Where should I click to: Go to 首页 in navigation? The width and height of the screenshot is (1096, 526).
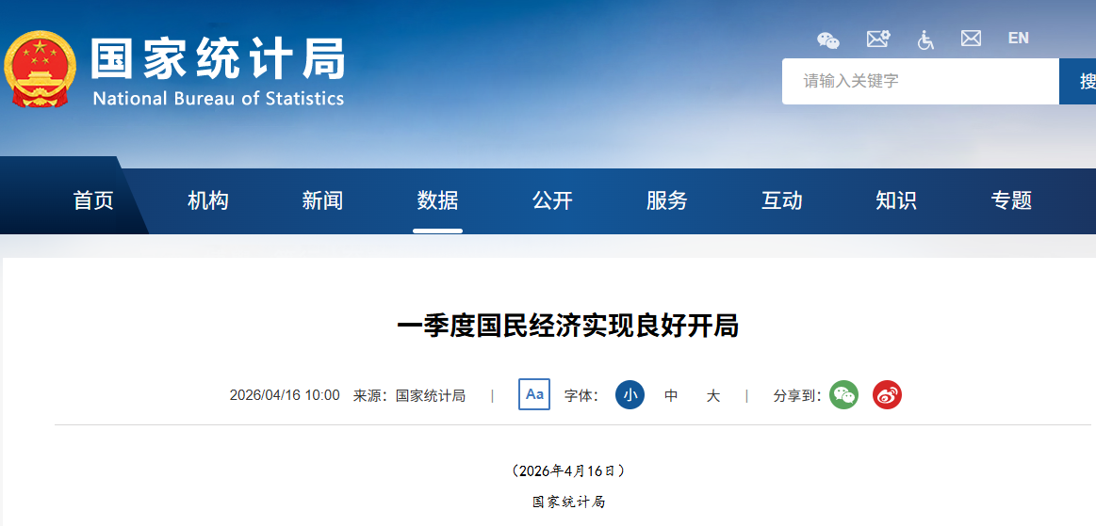(93, 201)
